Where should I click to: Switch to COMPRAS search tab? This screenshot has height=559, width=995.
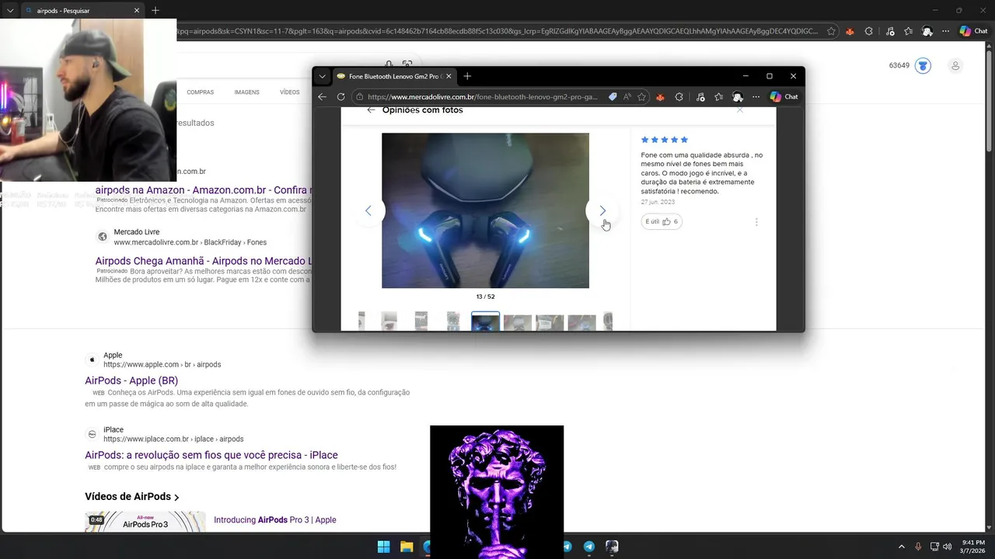[200, 92]
